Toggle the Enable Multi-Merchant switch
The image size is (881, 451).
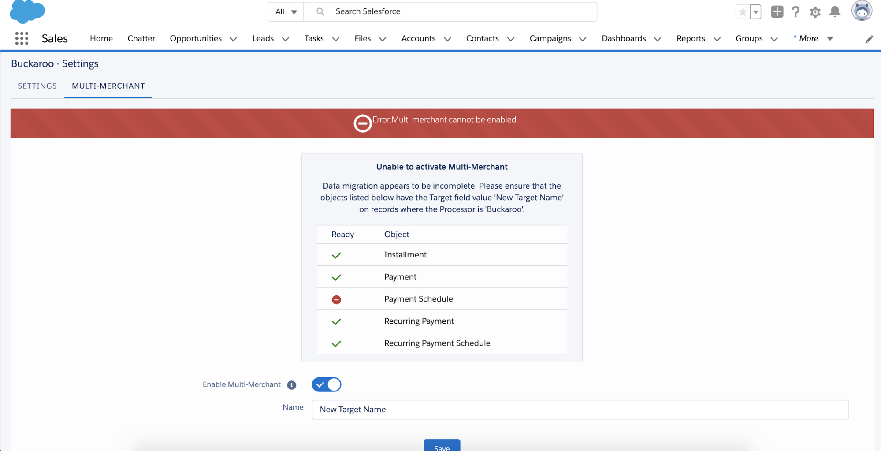pos(327,384)
